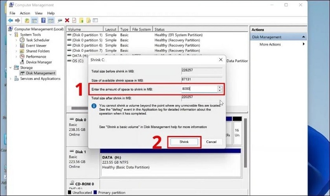Open the View menu
The image size is (330, 196).
click(x=39, y=13)
